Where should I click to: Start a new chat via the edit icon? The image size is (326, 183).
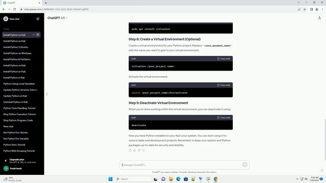(38, 19)
